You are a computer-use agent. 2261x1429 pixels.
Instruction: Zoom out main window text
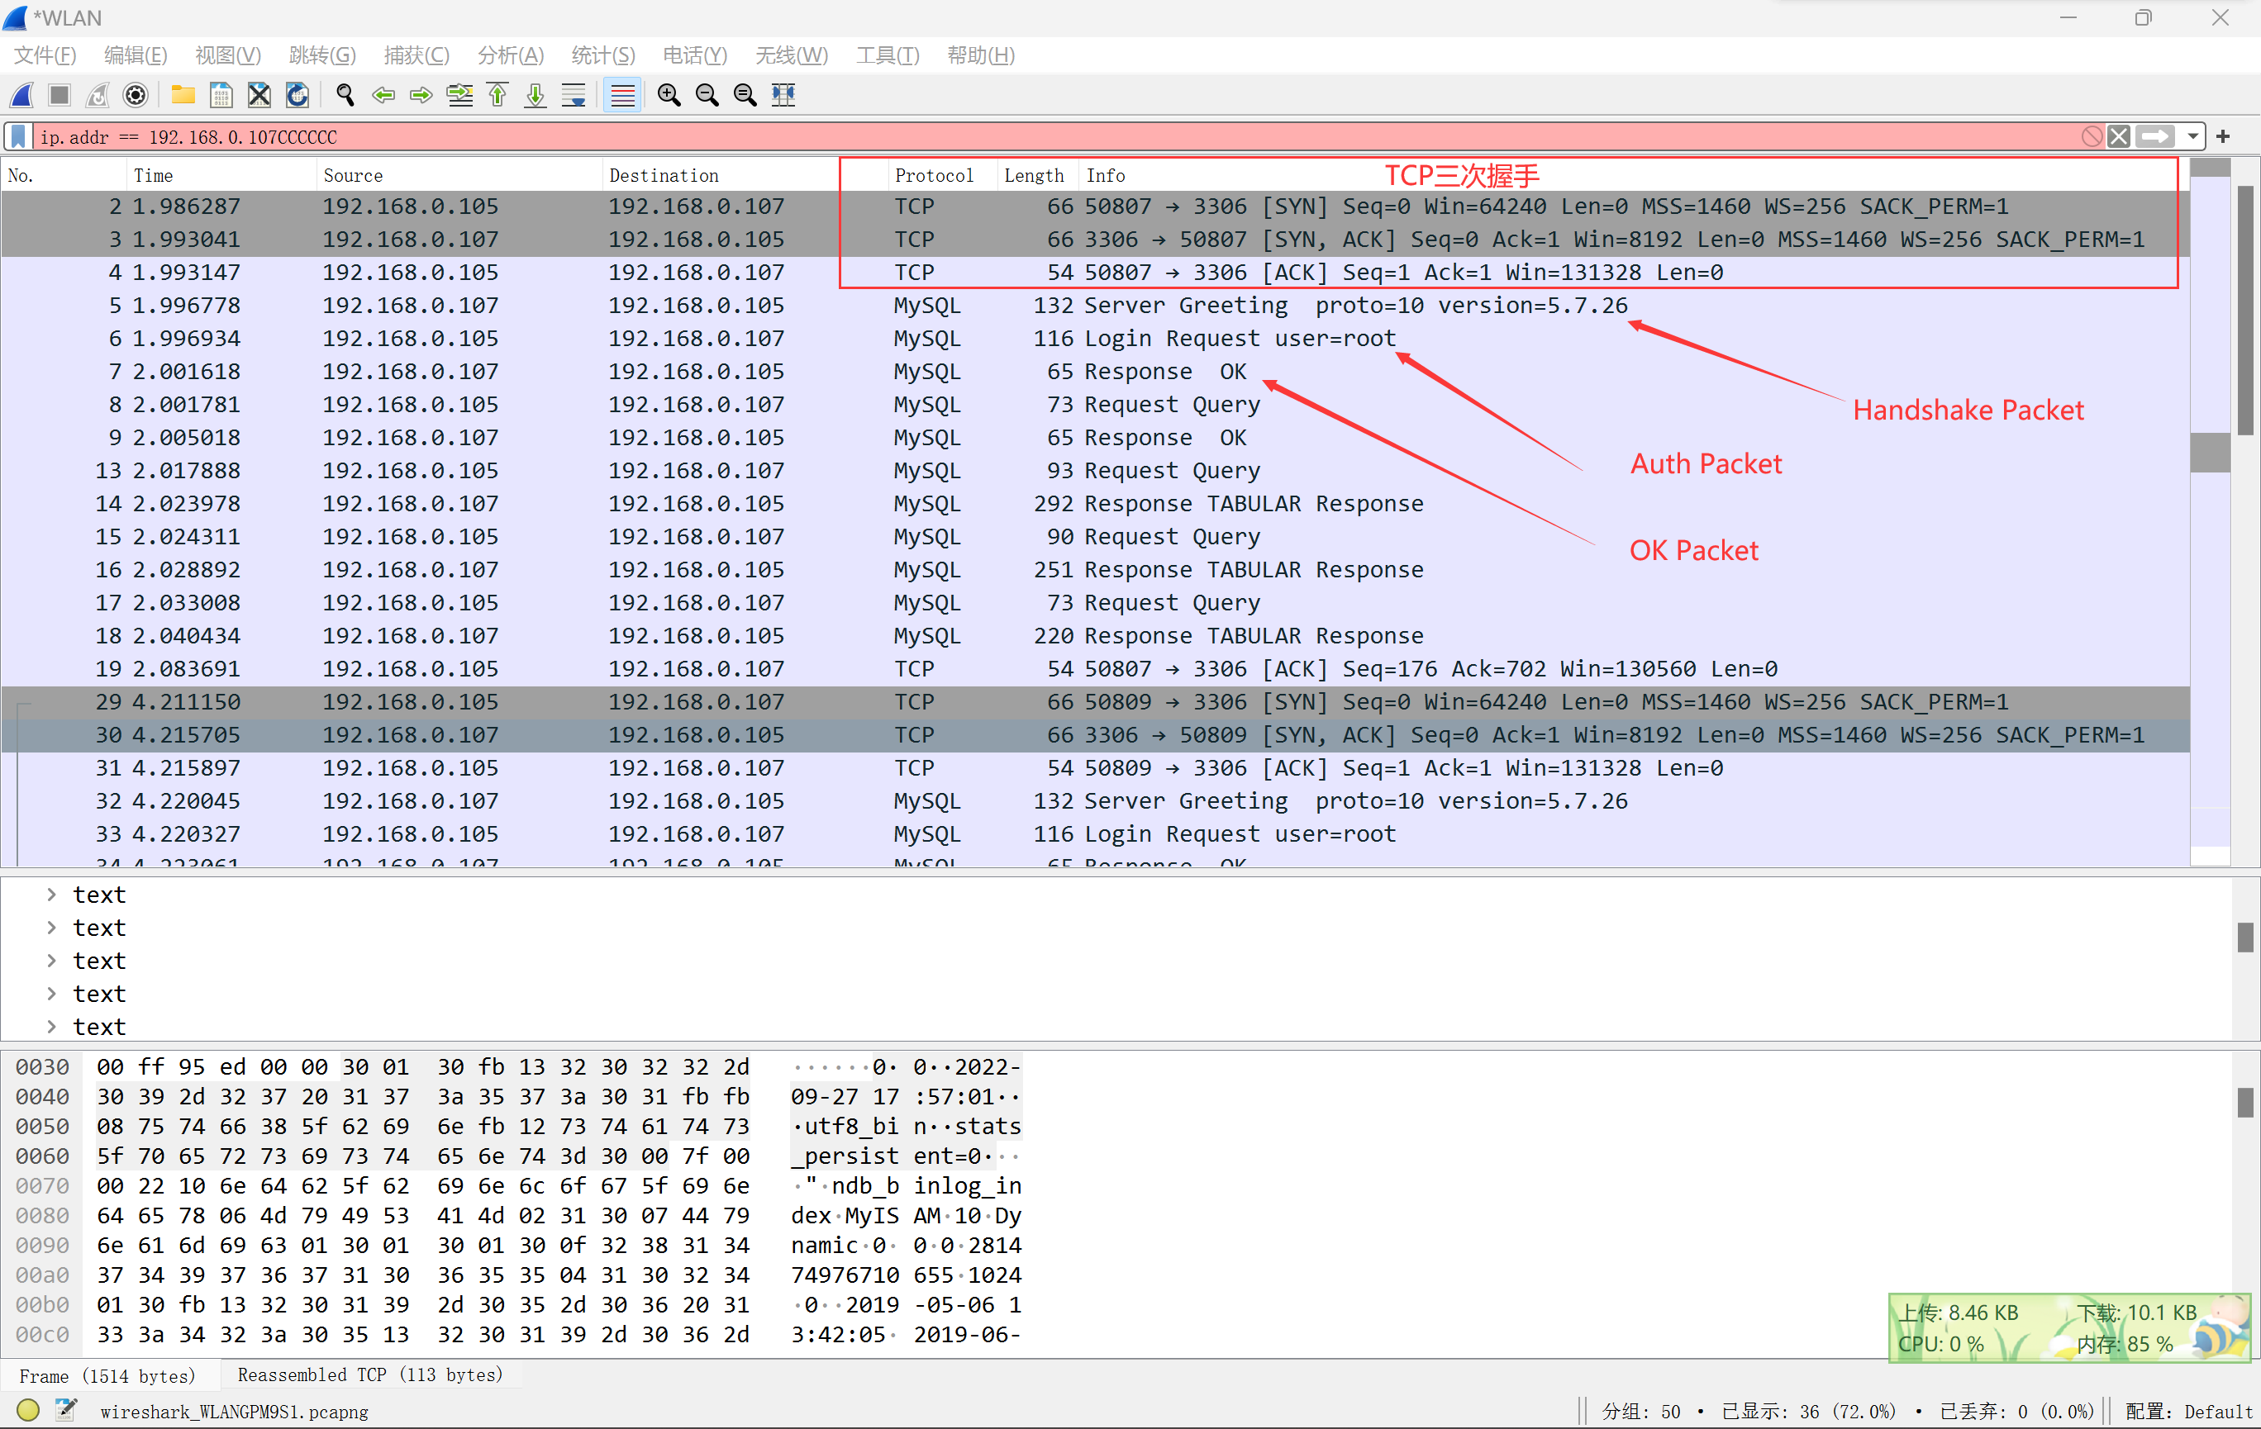point(707,95)
